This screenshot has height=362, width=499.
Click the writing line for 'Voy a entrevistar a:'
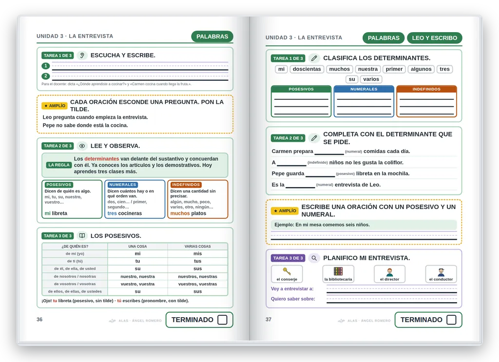tap(391, 290)
